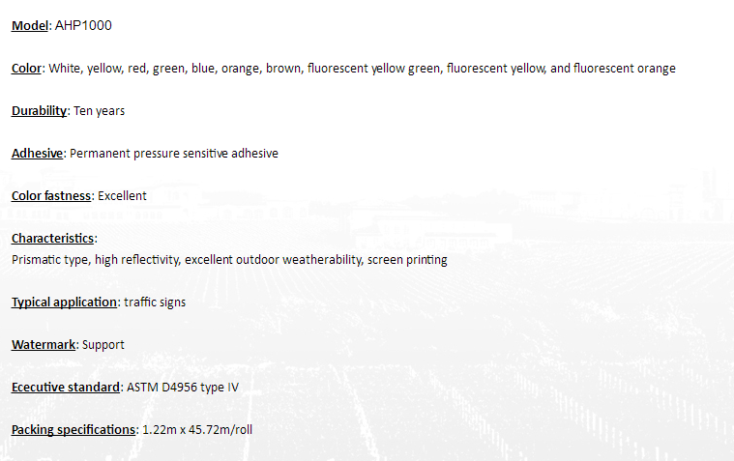
Task: Click the Prismatic type description line
Action: [x=229, y=260]
